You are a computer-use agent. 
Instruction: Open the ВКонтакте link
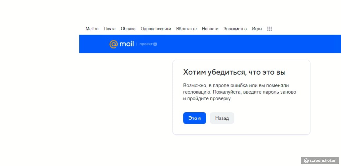(186, 29)
